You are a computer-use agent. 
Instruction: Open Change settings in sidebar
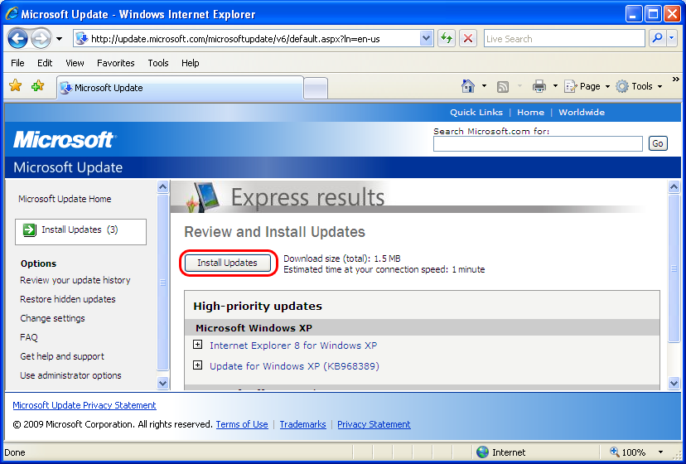click(x=52, y=319)
